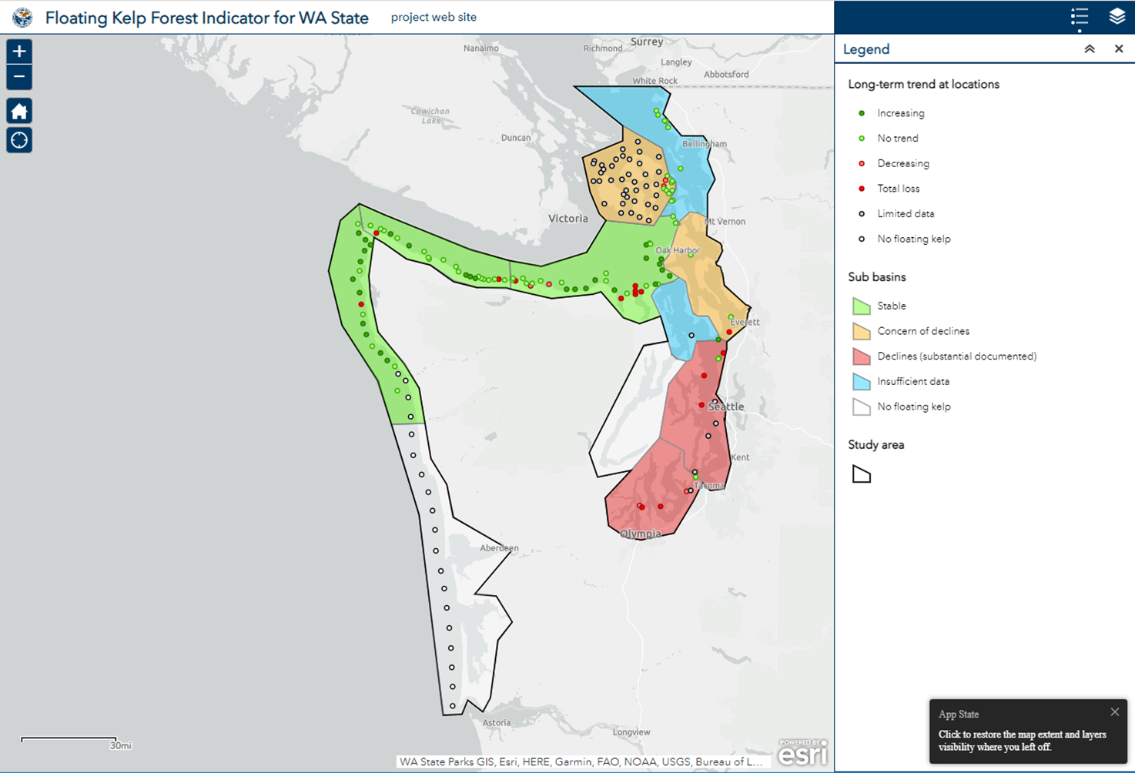Viewport: 1135px width, 773px height.
Task: Close the Legend panel
Action: click(1119, 49)
